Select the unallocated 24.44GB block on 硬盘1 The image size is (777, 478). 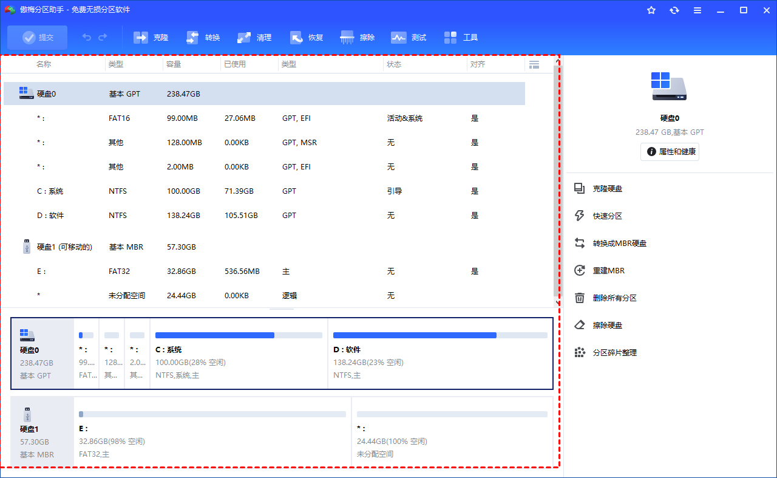coord(452,432)
